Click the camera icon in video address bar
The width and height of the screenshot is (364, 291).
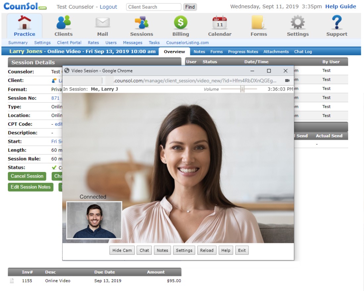click(x=287, y=81)
